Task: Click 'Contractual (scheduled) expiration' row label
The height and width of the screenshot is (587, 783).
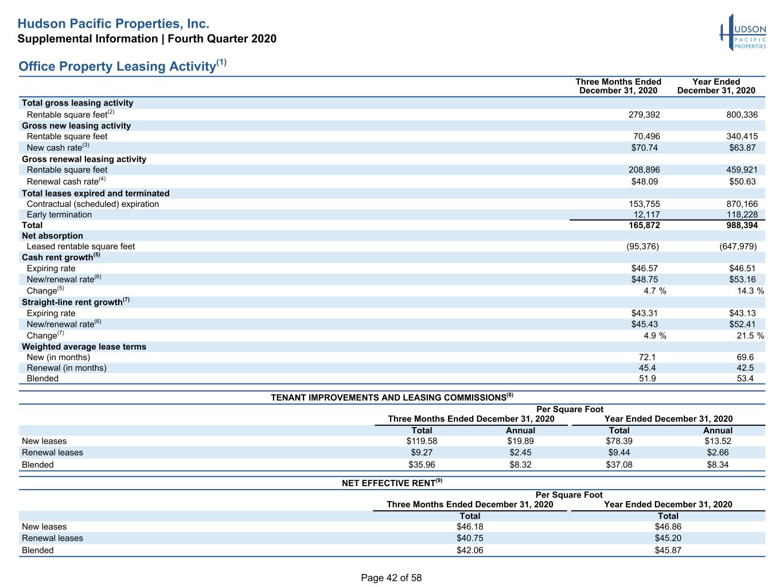Action: (93, 204)
